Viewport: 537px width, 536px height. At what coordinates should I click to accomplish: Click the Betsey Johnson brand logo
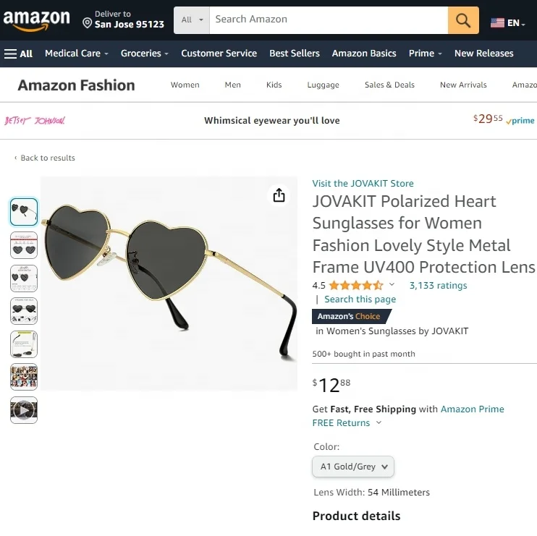click(35, 121)
